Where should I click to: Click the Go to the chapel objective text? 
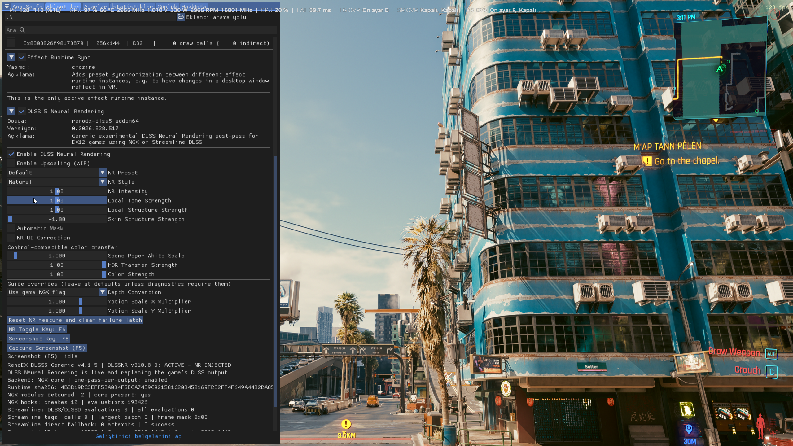687,161
